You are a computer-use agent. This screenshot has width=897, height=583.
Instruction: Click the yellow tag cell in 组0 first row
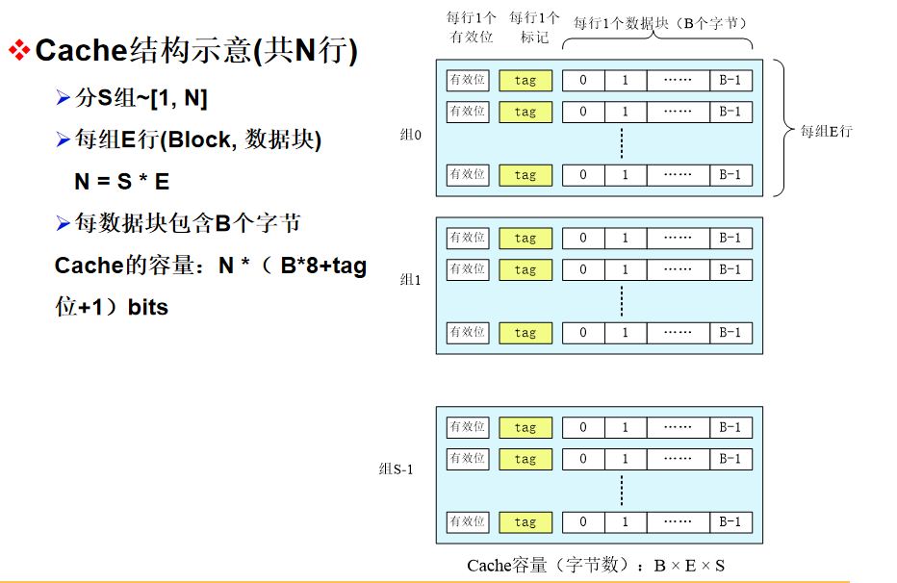525,81
